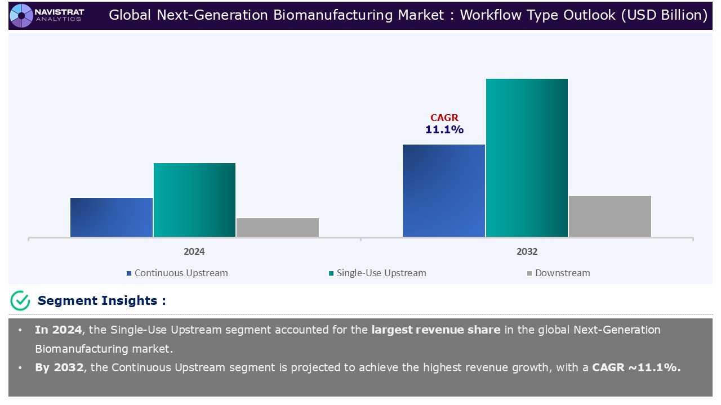Select the Continuous Upstream legend label
Viewport: 721px width, 405px height.
point(181,273)
